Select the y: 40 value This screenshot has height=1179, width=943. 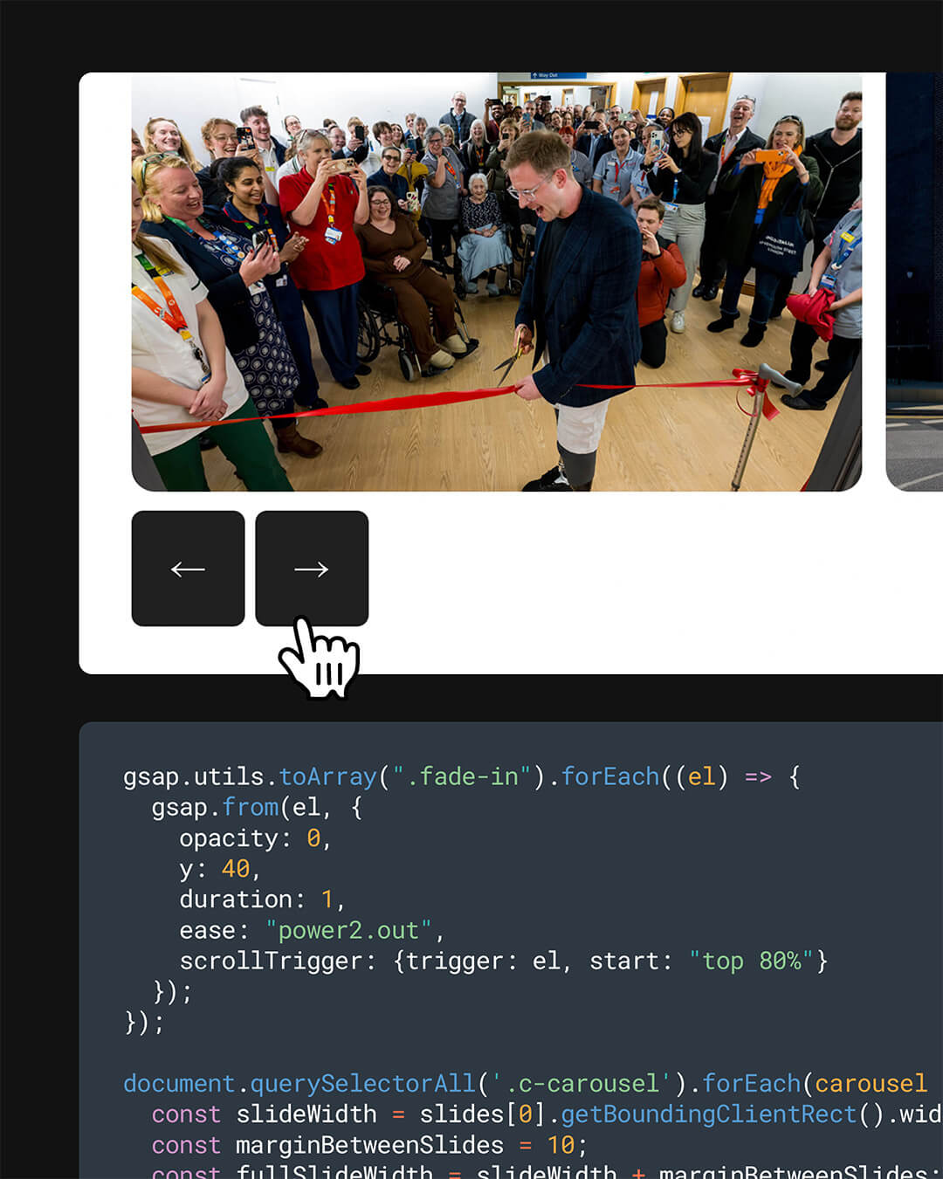tap(236, 869)
